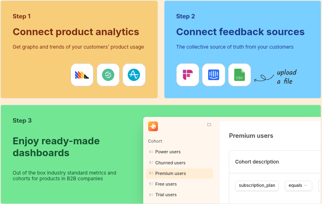The image size is (322, 204).
Task: Click the Connect feedback sources heading
Action: pyautogui.click(x=240, y=32)
